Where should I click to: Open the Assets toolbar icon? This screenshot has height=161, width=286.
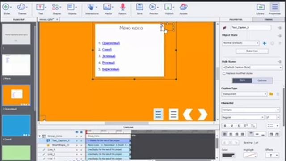(184, 7)
